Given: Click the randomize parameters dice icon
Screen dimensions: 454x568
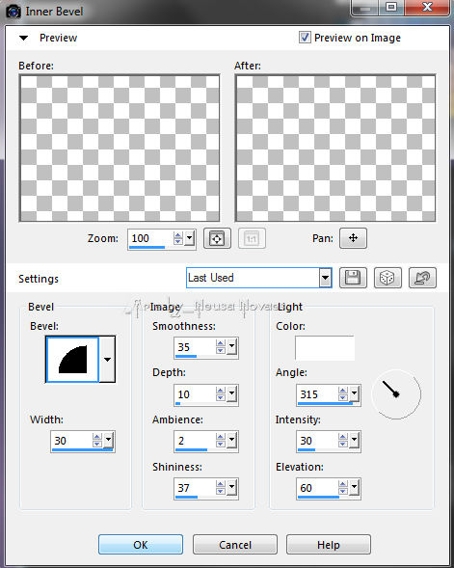Looking at the screenshot, I should [387, 278].
